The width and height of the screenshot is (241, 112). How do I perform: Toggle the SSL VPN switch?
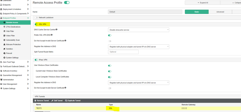[36, 24]
